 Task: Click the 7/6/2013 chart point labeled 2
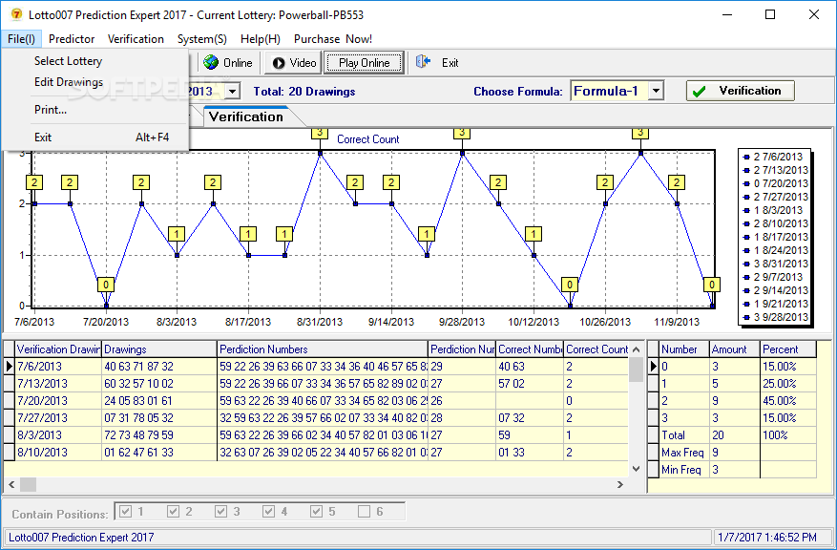[34, 204]
